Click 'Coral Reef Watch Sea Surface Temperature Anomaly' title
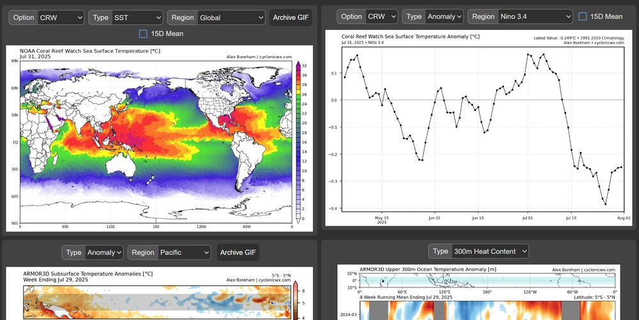This screenshot has width=639, height=320. point(410,36)
